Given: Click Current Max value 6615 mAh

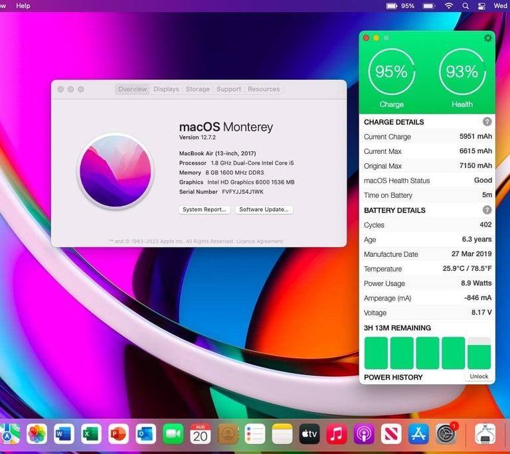Looking at the screenshot, I should point(475,151).
